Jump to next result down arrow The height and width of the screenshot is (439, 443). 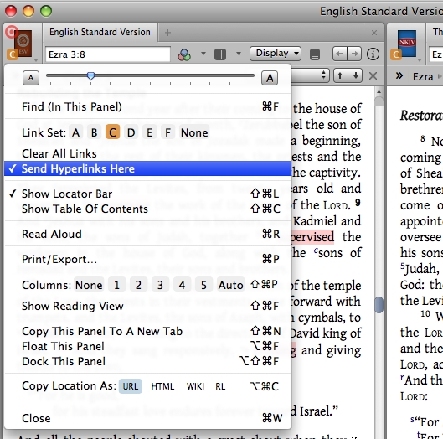pos(355,75)
